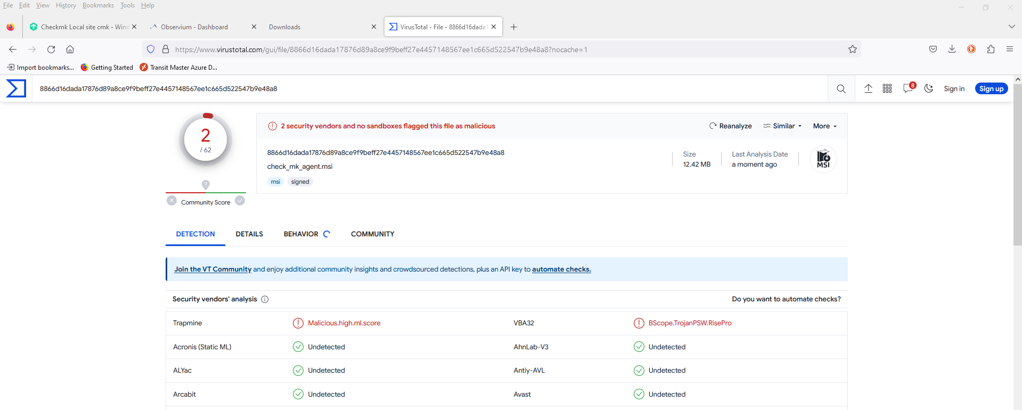Bookmark this page with the star icon
1022x410 pixels.
pyautogui.click(x=853, y=49)
